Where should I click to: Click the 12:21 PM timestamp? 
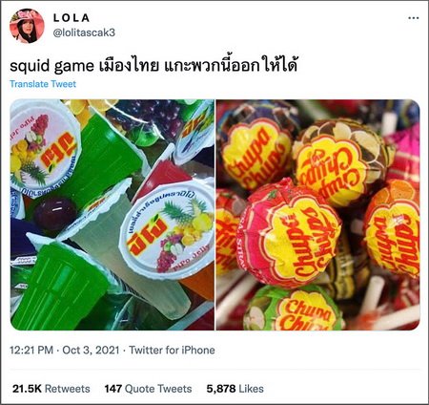(31, 350)
